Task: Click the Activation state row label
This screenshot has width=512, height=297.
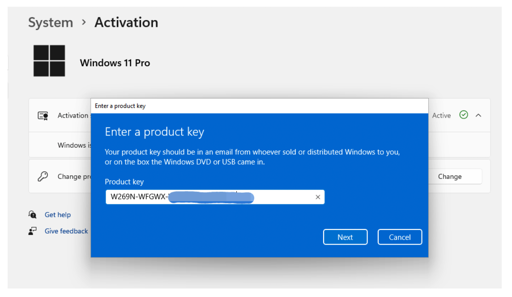Action: click(x=73, y=115)
